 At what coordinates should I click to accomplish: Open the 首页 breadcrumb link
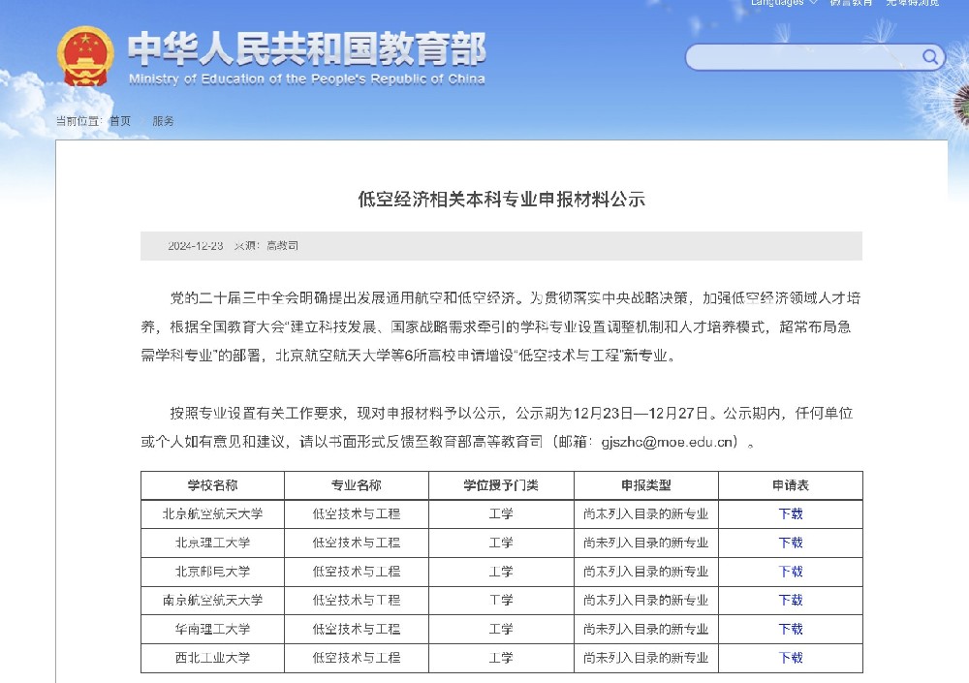(x=120, y=121)
